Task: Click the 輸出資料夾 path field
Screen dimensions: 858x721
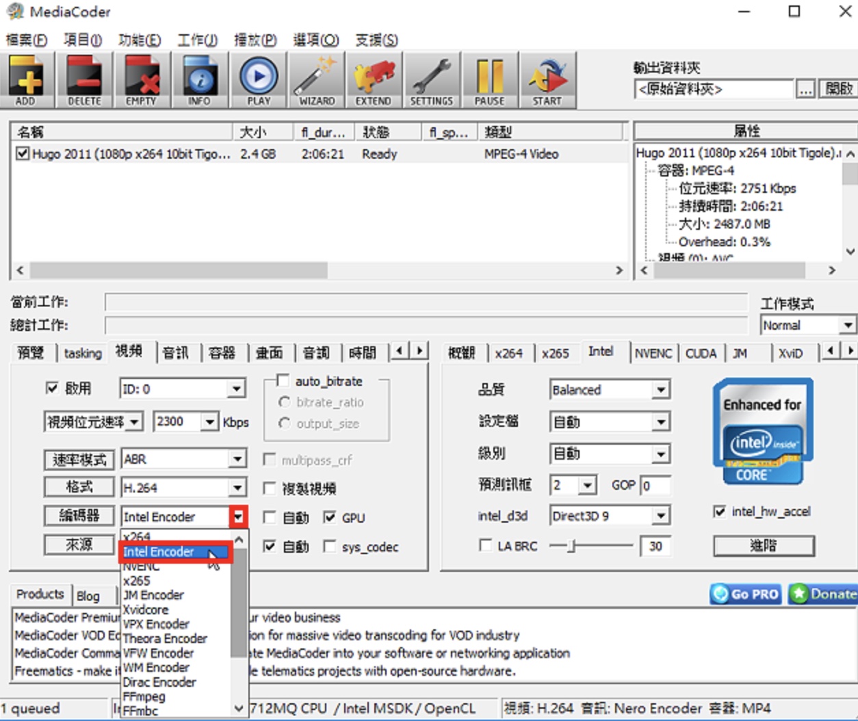Action: (714, 89)
